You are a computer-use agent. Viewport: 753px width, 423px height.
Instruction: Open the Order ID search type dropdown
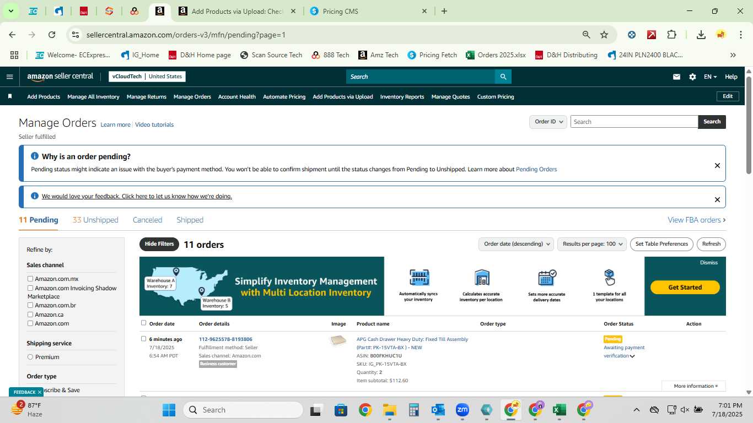[x=548, y=122]
